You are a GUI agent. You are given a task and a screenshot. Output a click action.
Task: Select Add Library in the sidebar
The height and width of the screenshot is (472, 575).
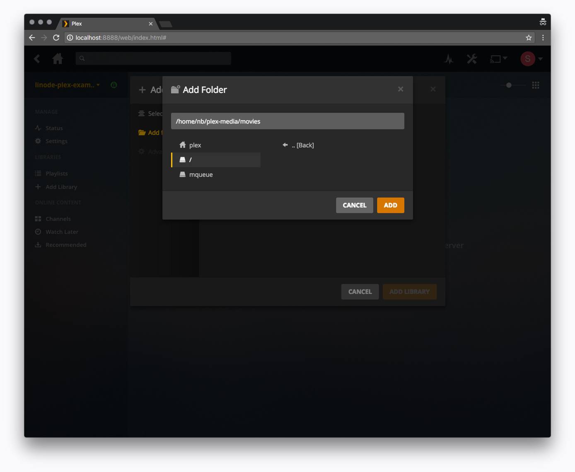pyautogui.click(x=61, y=187)
